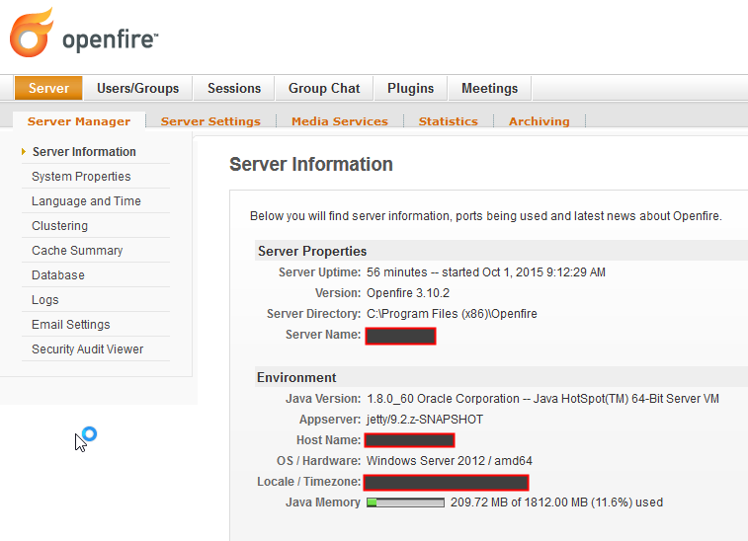This screenshot has height=541, width=748.
Task: Open the Database page
Action: tap(58, 275)
